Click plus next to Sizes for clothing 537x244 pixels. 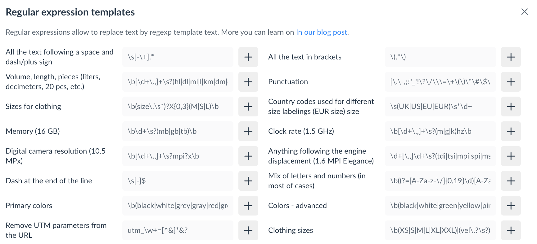tap(248, 107)
